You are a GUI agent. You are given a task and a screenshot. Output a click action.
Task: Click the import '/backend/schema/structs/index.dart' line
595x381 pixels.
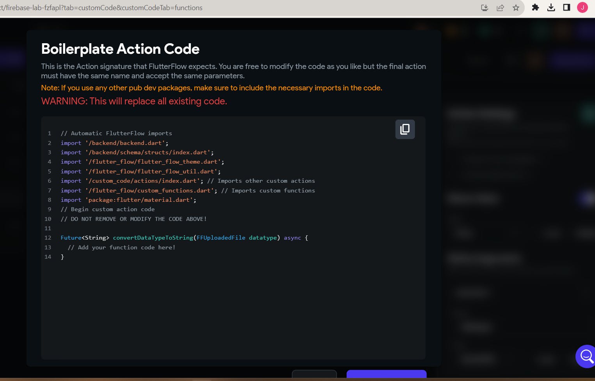[137, 152]
